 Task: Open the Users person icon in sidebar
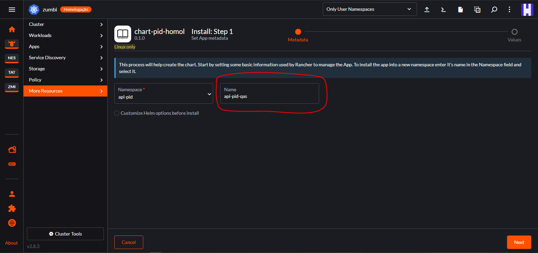pos(12,194)
